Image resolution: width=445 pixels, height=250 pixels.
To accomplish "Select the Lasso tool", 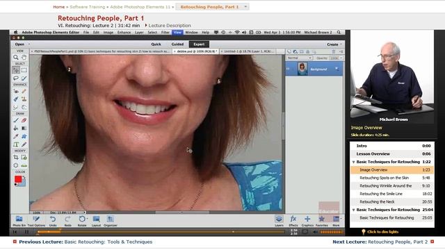I will (16, 78).
